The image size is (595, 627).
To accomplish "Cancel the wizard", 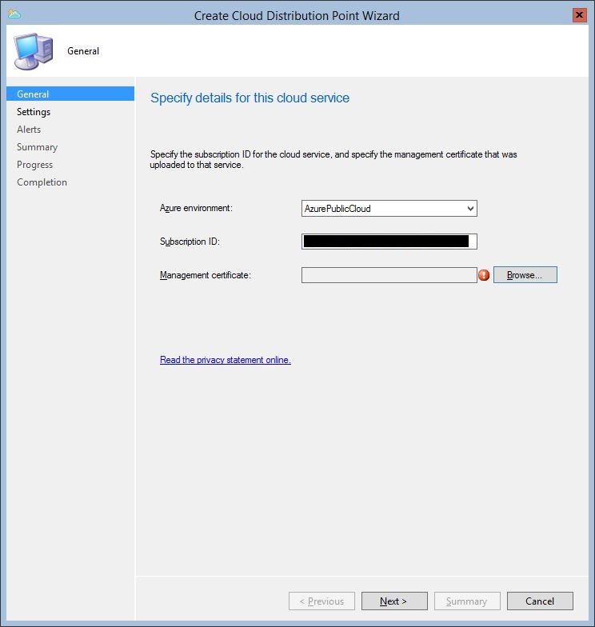I will [x=540, y=601].
